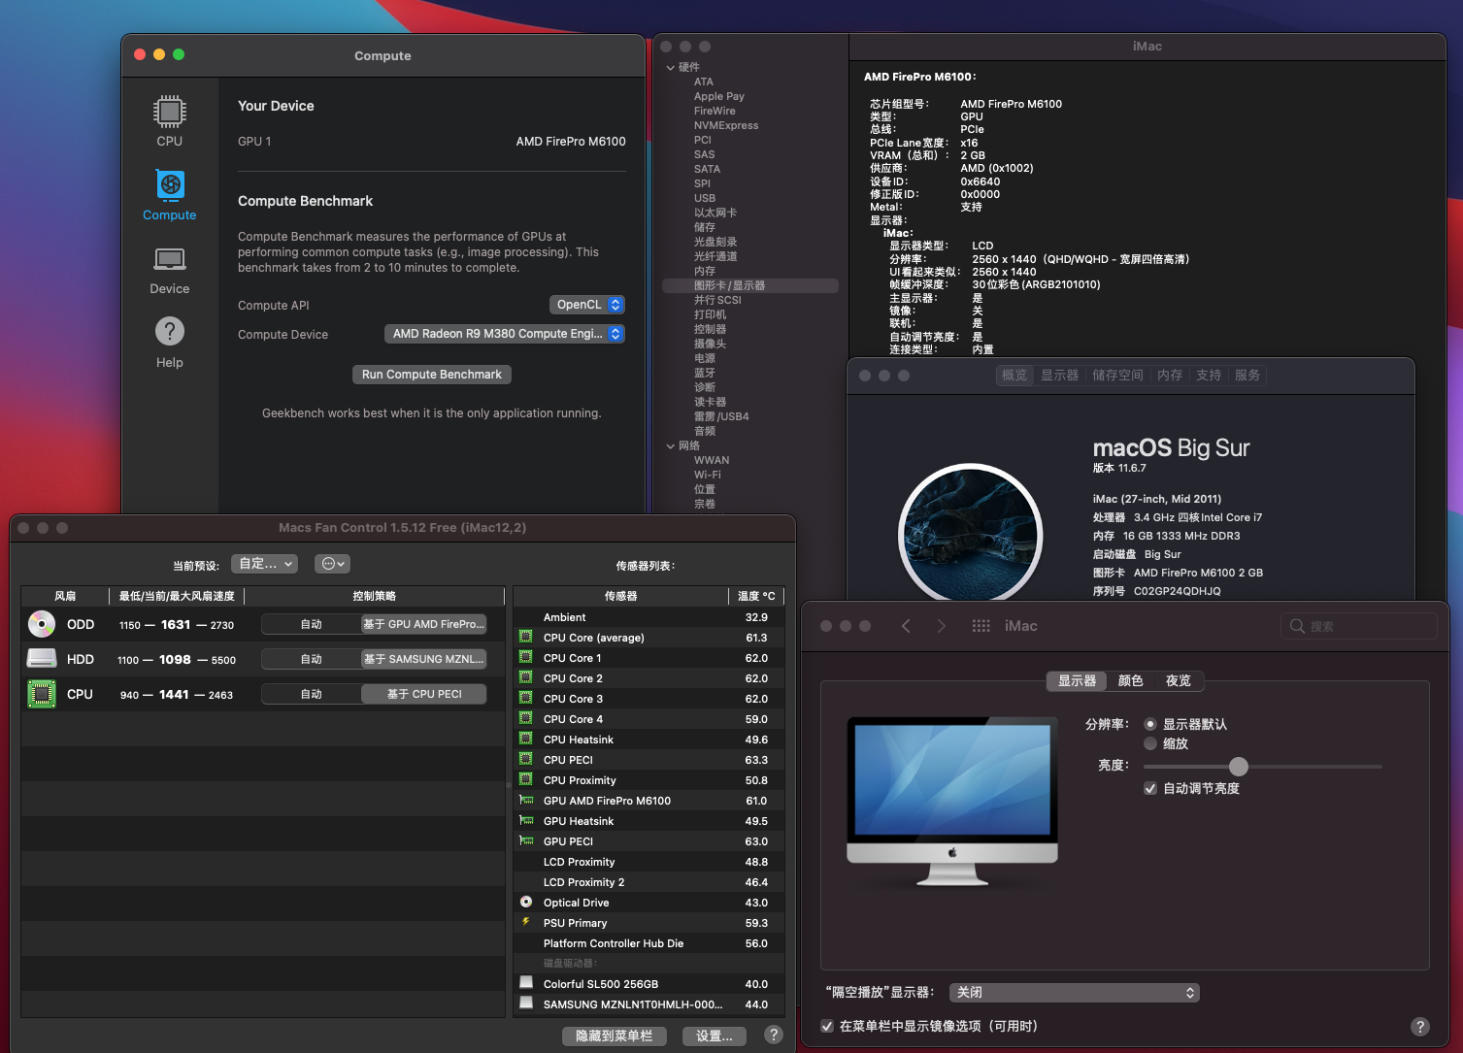Screen dimensions: 1463x1053
Task: Switch to the 储存空间 tab in About This Mac
Action: click(x=1117, y=375)
